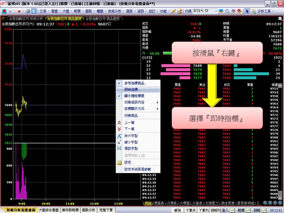Open the 代碼 symbol combo box dropdown
The height and width of the screenshot is (213, 284).
pos(216,11)
